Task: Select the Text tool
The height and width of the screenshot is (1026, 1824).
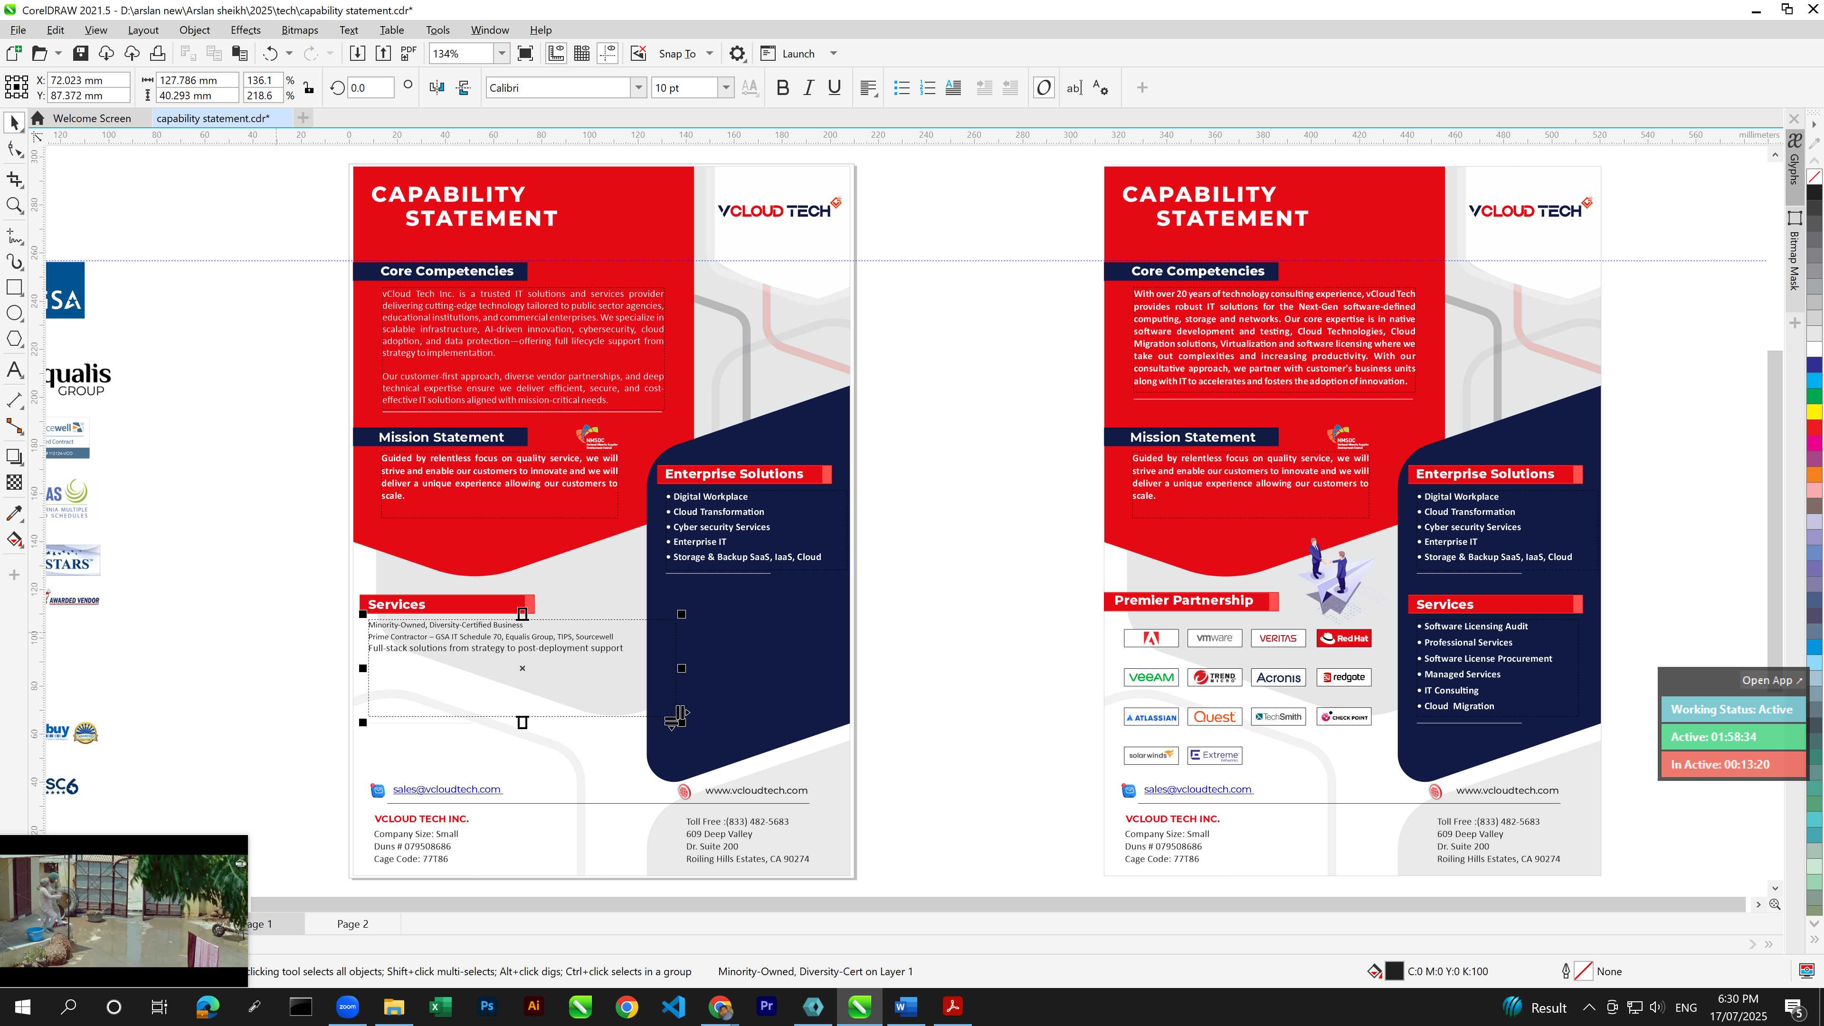Action: (14, 370)
